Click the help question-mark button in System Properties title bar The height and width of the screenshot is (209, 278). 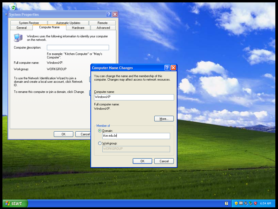point(109,14)
